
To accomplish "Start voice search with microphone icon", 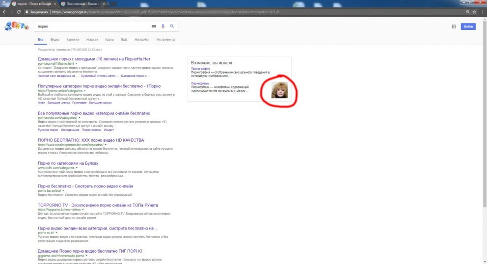I will (x=163, y=26).
